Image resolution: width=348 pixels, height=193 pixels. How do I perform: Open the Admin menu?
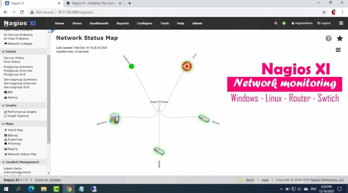coord(197,23)
